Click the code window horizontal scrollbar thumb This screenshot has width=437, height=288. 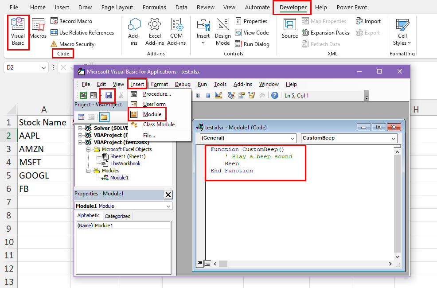pos(223,264)
